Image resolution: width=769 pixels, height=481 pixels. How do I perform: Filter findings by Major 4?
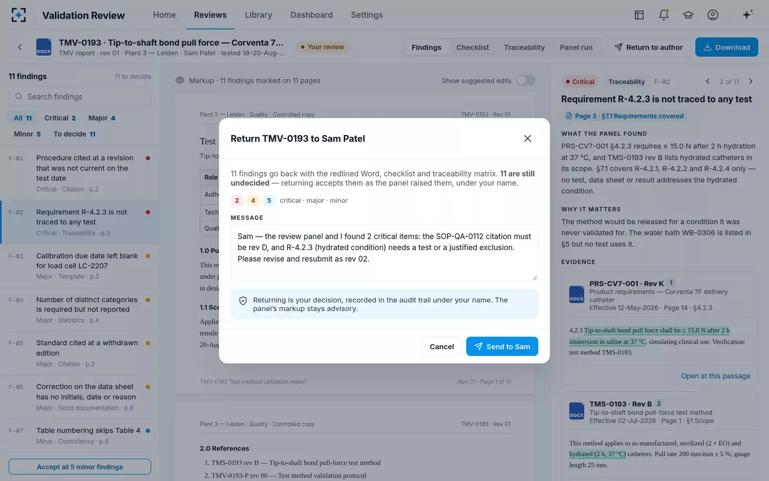coord(102,118)
